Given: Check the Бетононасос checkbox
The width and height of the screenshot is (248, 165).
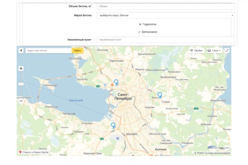Looking at the screenshot, I should coord(139,32).
